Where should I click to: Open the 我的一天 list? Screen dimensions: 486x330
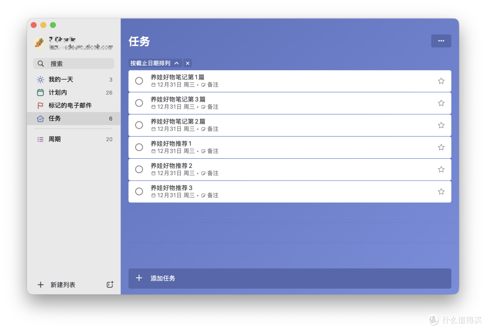point(74,80)
